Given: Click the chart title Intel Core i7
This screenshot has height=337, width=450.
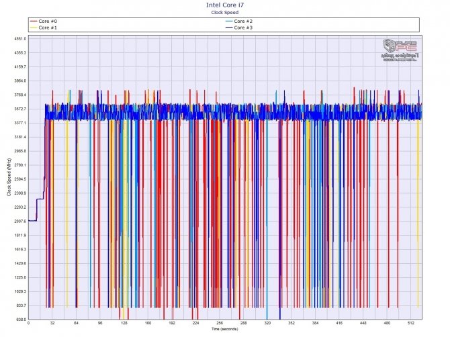Looking at the screenshot, I should 225,5.
